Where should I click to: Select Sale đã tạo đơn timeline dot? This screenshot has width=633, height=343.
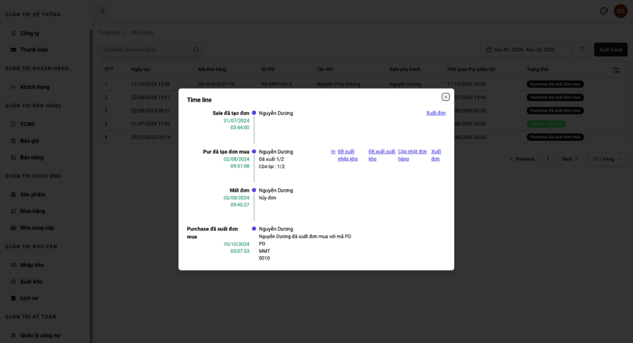tap(254, 113)
